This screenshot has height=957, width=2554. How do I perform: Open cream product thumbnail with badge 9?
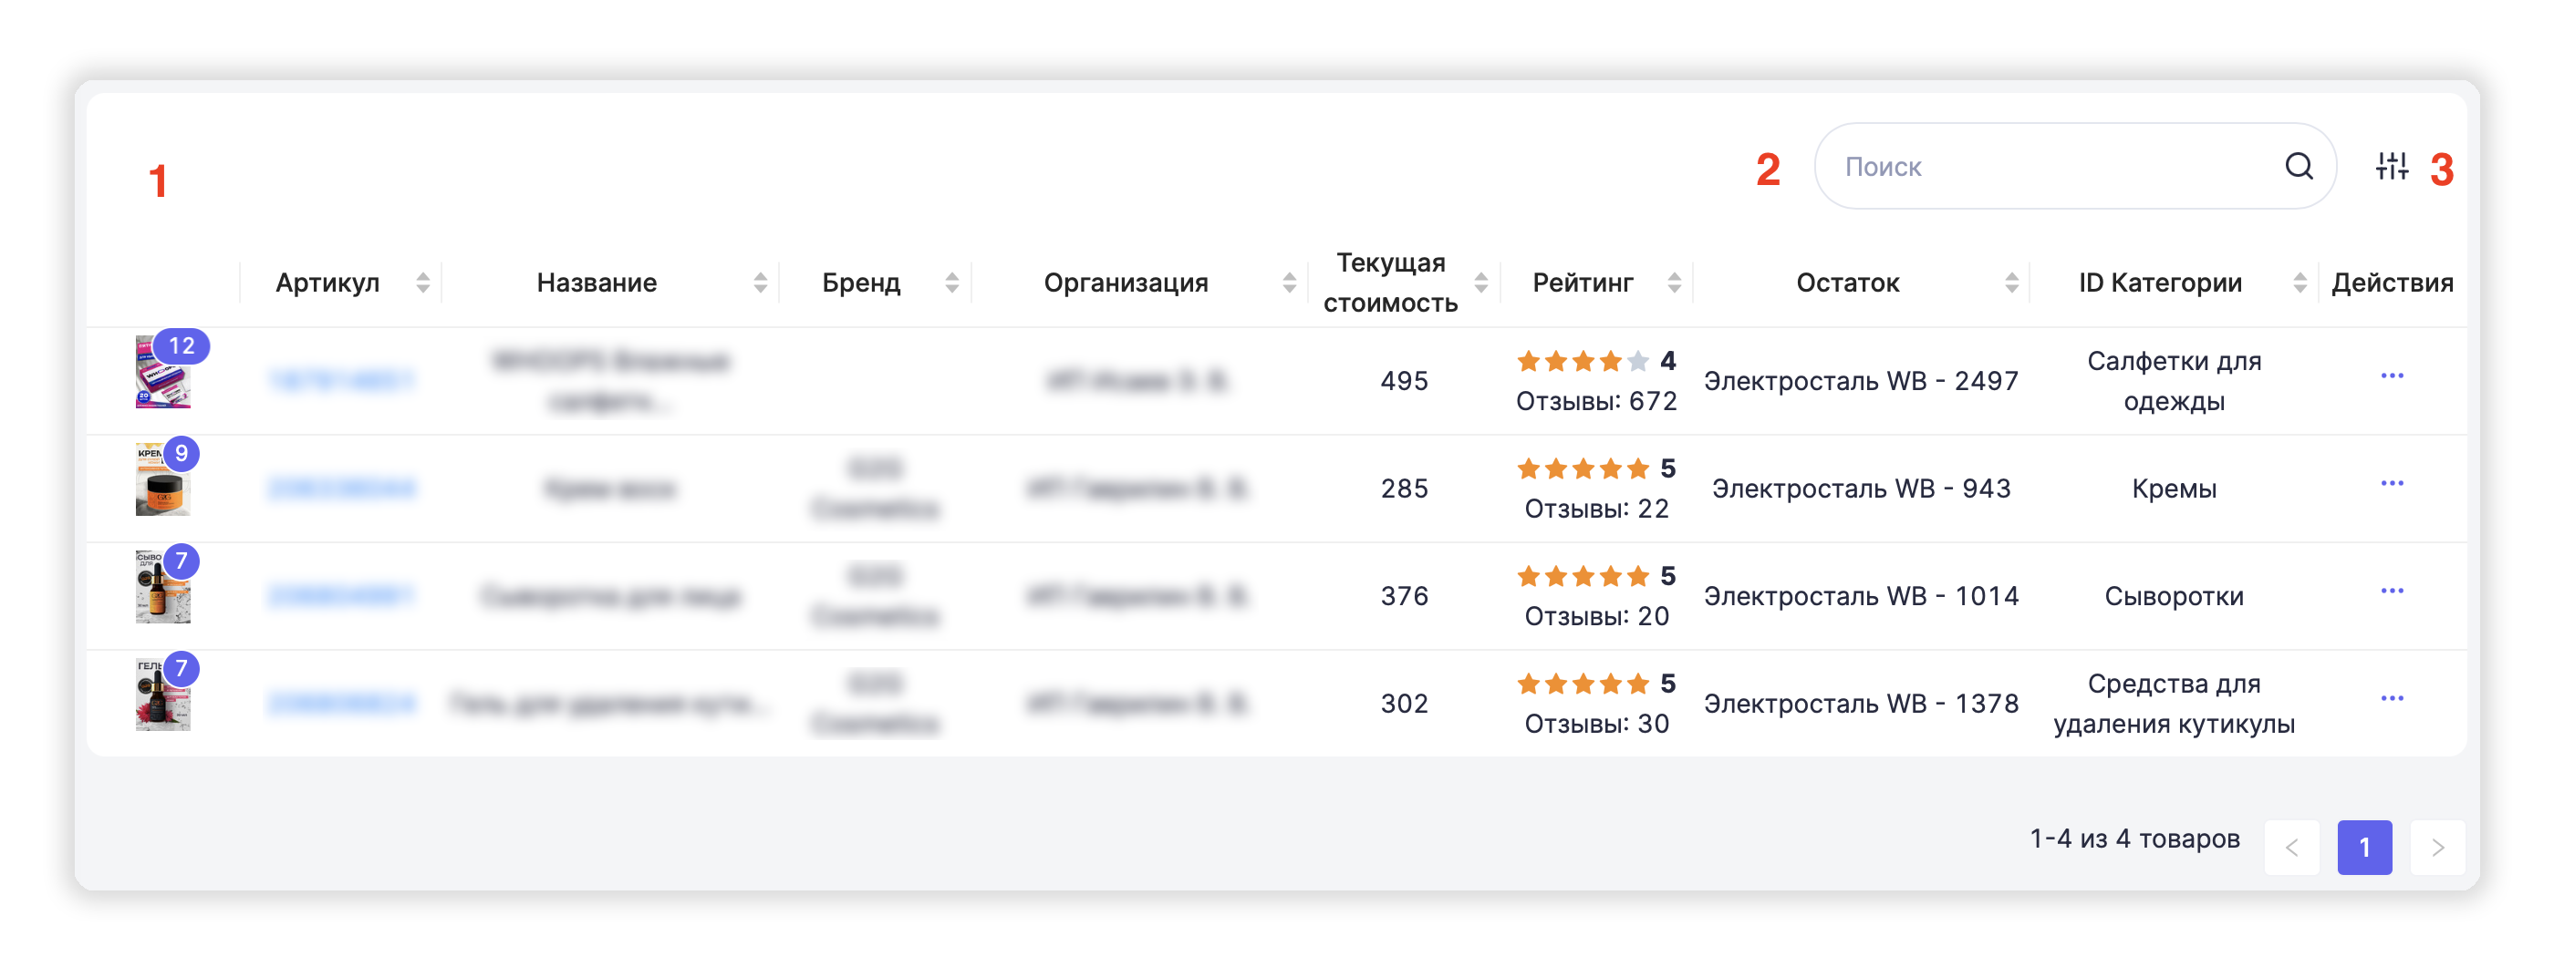tap(162, 480)
